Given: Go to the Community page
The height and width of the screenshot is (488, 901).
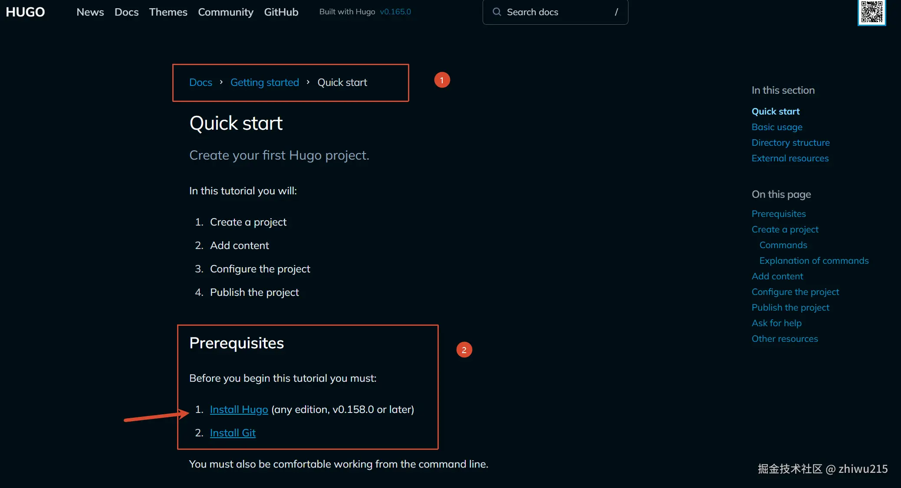Looking at the screenshot, I should coord(226,12).
